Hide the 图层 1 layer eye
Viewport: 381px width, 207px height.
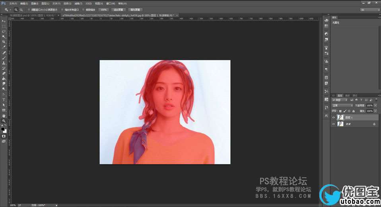pyautogui.click(x=333, y=117)
